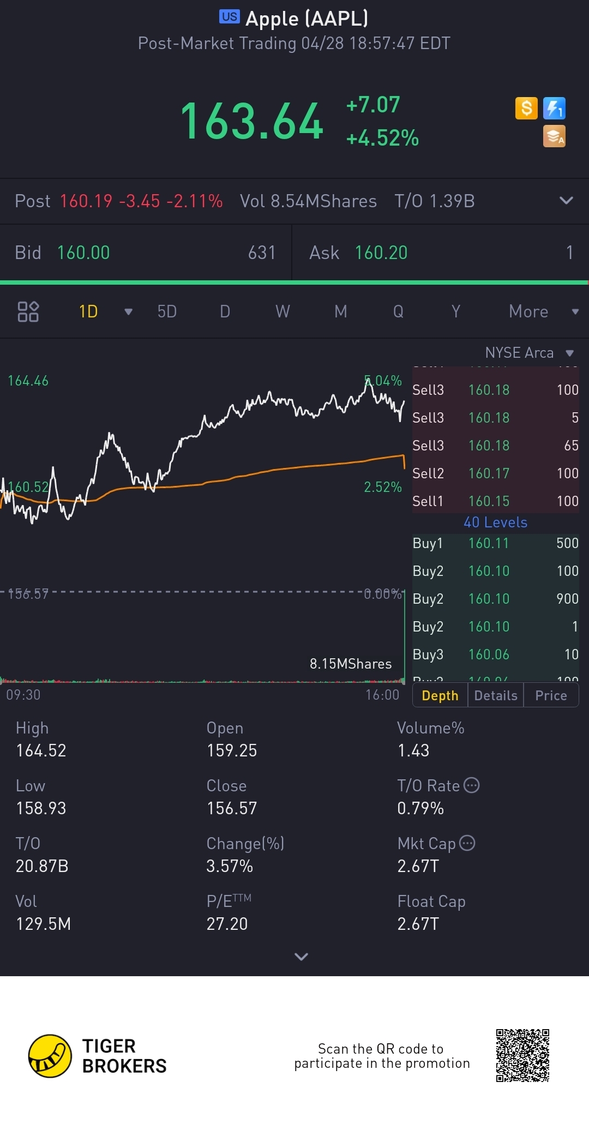Tap the orange stacked layers icon
This screenshot has height=1136, width=589.
click(x=554, y=136)
